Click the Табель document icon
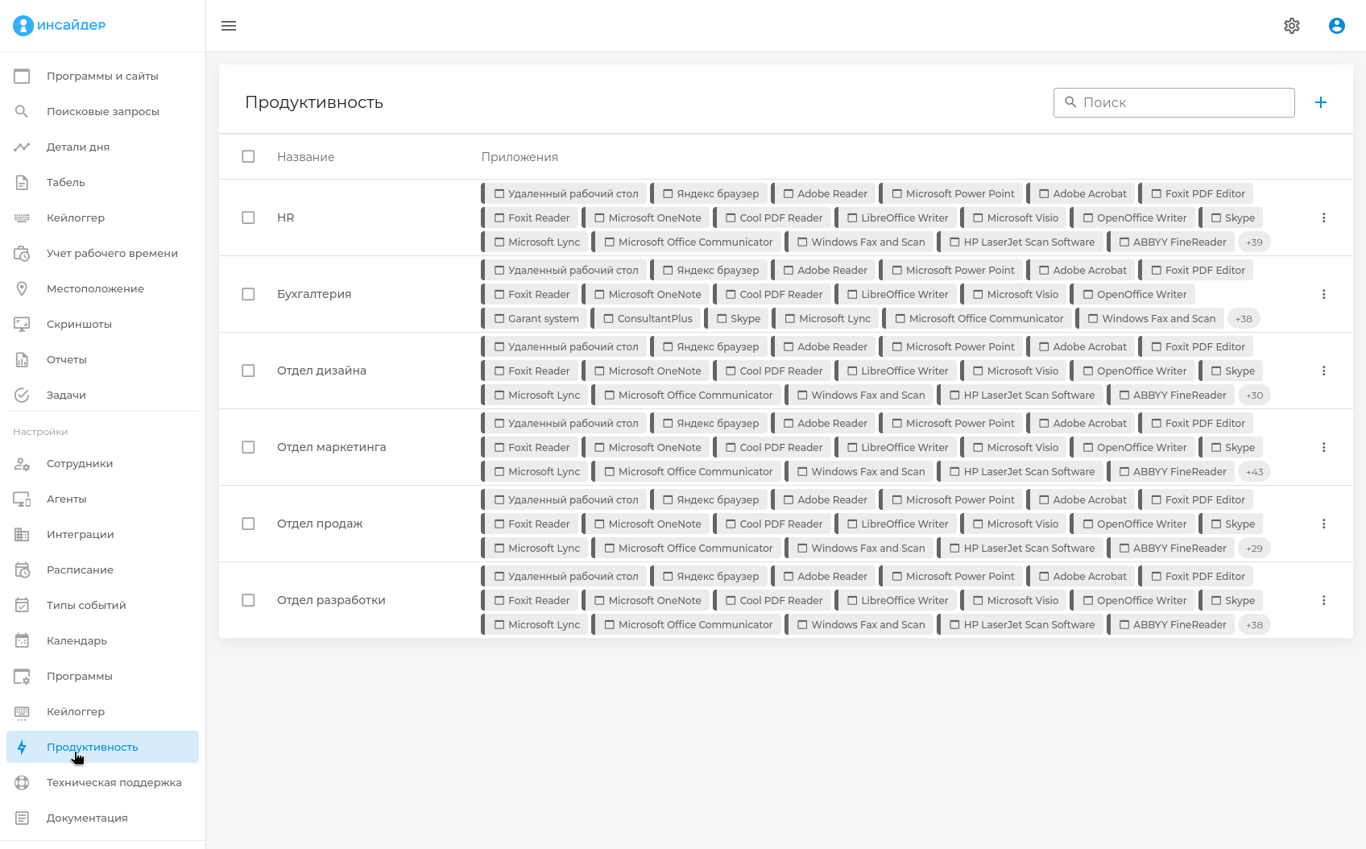Viewport: 1366px width, 849px height. (22, 182)
